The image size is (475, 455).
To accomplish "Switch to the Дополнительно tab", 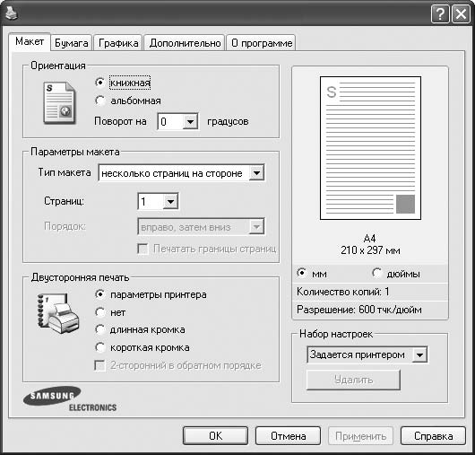I will (x=185, y=43).
